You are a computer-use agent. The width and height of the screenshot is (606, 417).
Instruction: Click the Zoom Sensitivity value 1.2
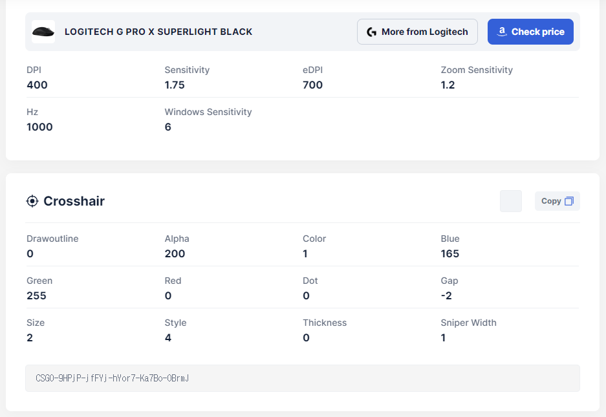click(448, 85)
